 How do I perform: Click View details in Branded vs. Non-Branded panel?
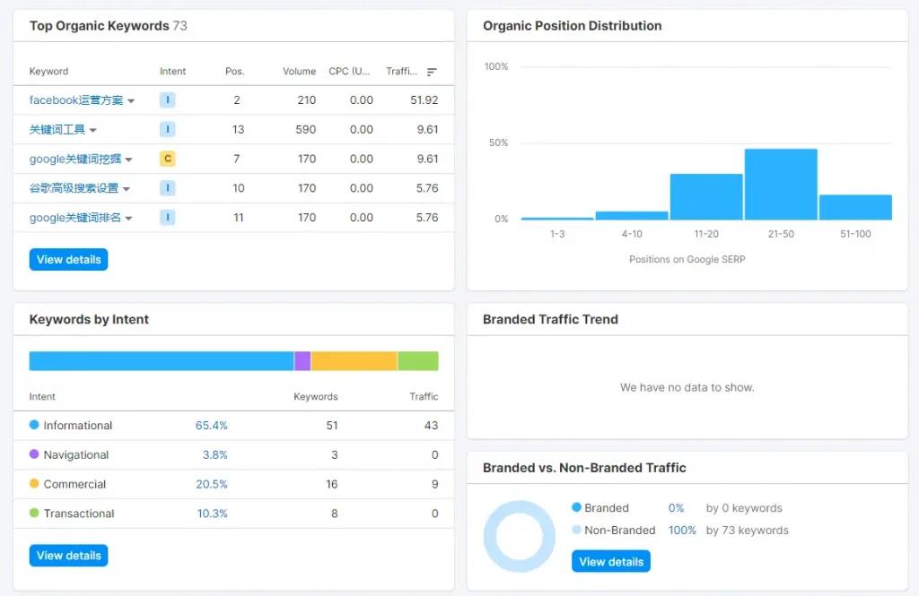click(x=611, y=561)
